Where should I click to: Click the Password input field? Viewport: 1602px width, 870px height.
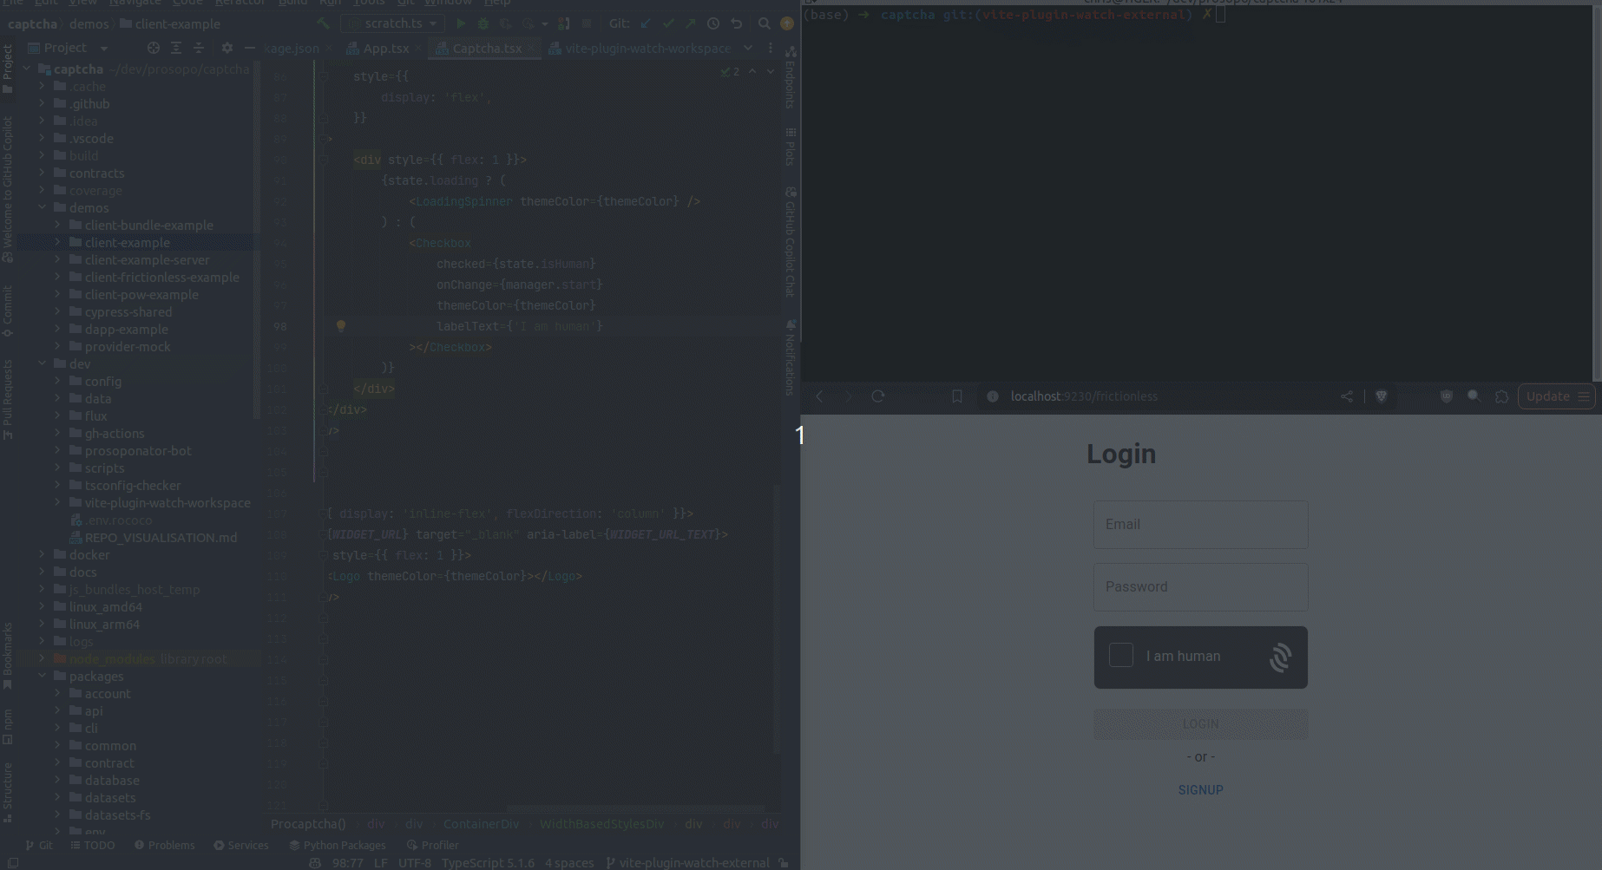[x=1200, y=587]
